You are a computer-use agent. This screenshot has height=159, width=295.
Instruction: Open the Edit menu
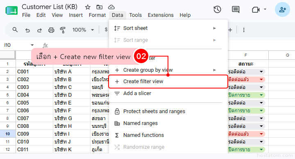41,15
